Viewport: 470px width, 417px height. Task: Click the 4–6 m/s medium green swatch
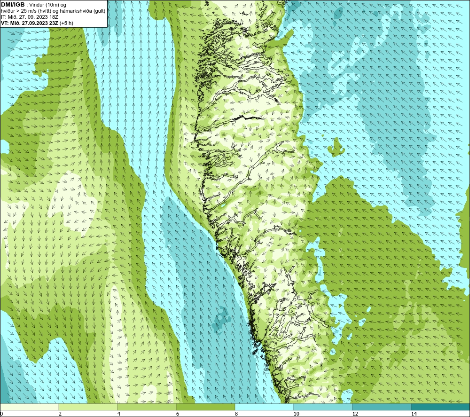[x=147, y=407]
